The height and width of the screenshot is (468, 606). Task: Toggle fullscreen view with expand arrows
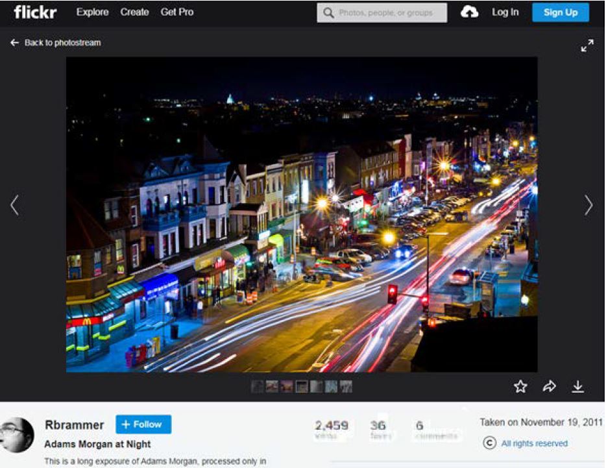[x=587, y=45]
